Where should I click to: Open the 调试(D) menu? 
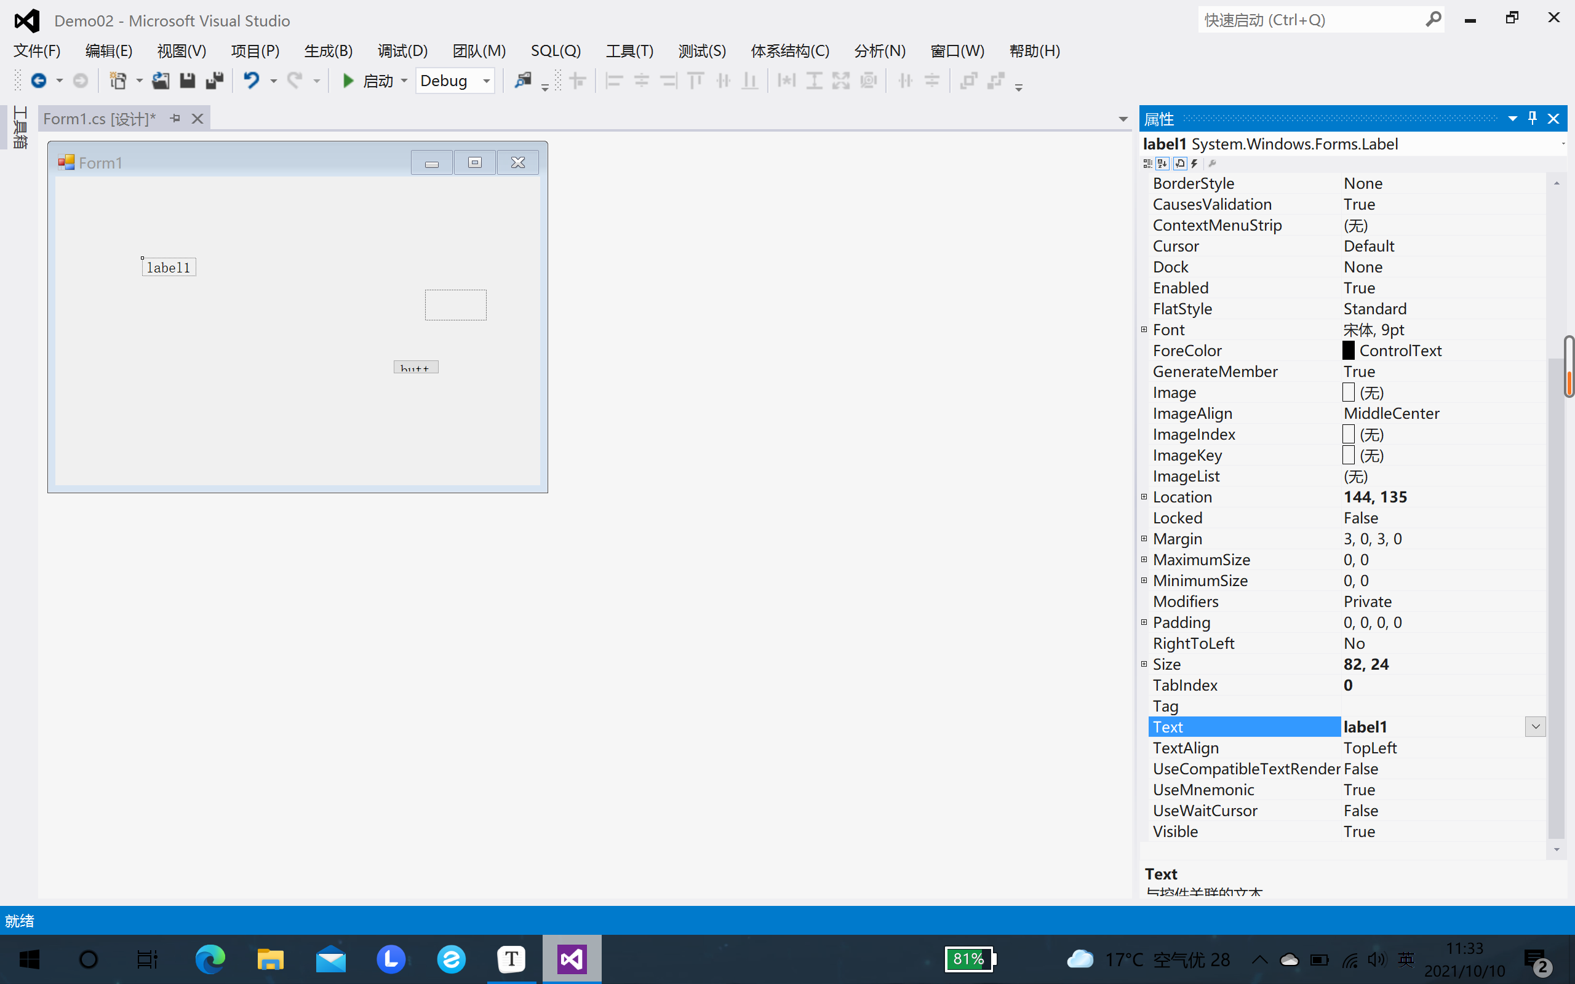coord(402,51)
